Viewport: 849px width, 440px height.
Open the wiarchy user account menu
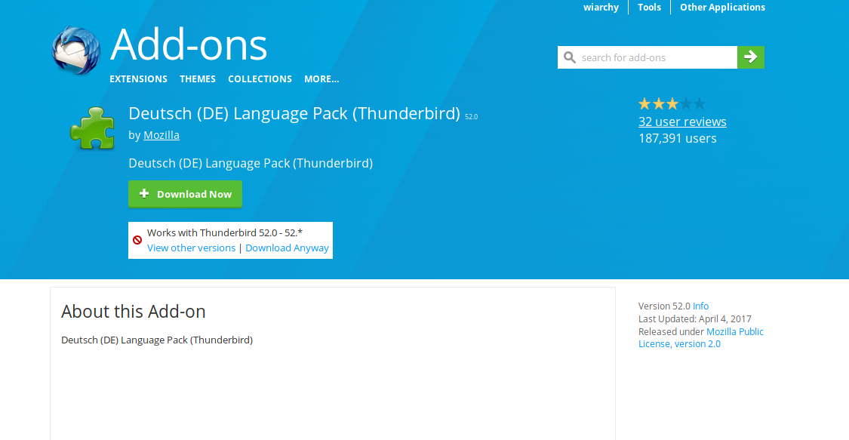click(x=601, y=7)
